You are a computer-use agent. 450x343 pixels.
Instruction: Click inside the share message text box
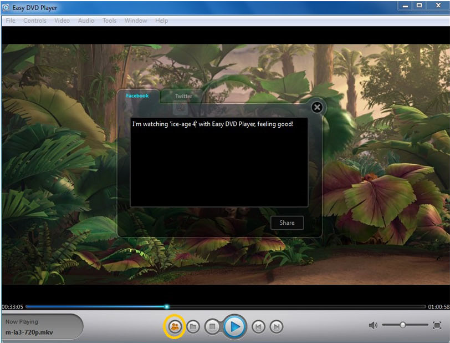click(219, 167)
